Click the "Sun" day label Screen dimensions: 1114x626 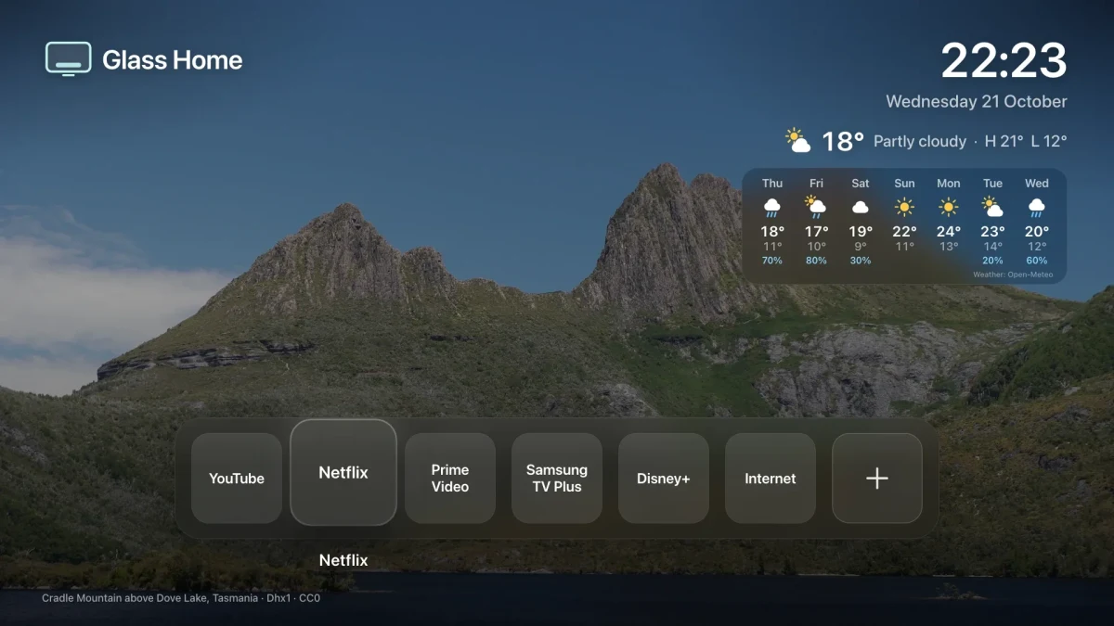tap(904, 184)
